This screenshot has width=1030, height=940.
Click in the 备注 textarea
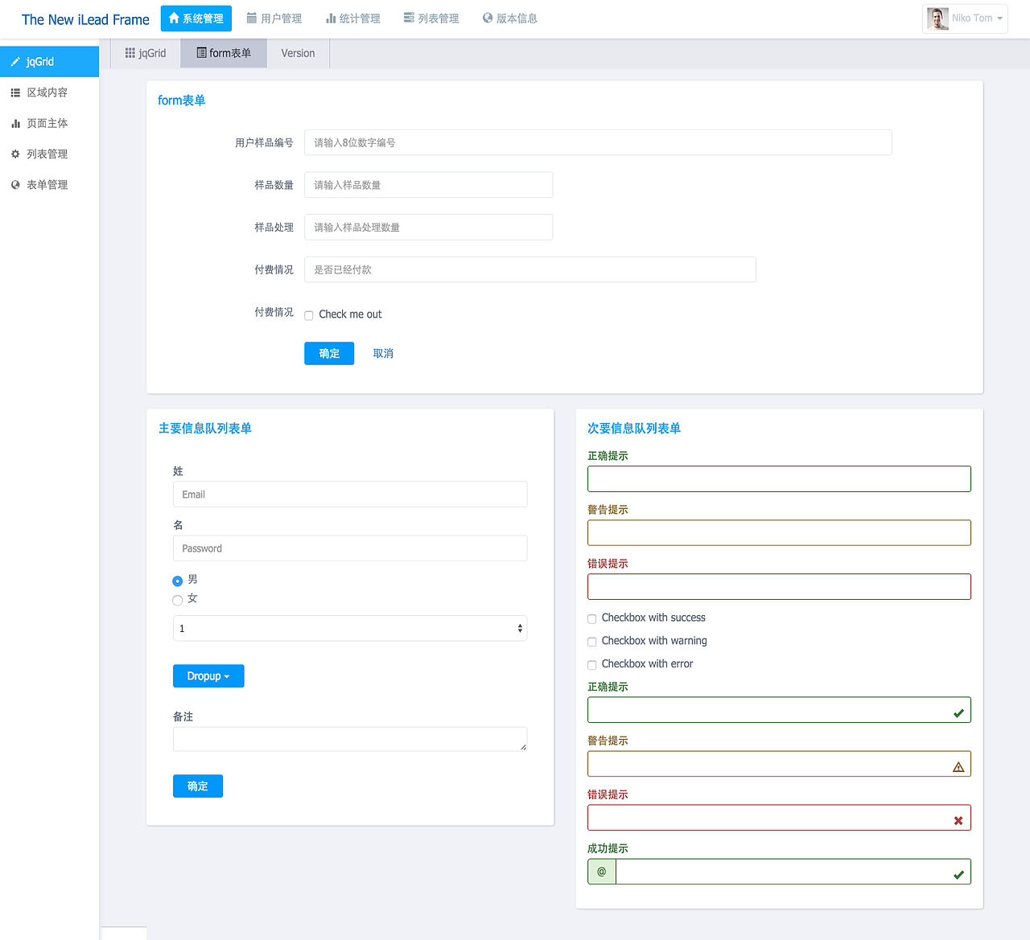click(x=350, y=739)
